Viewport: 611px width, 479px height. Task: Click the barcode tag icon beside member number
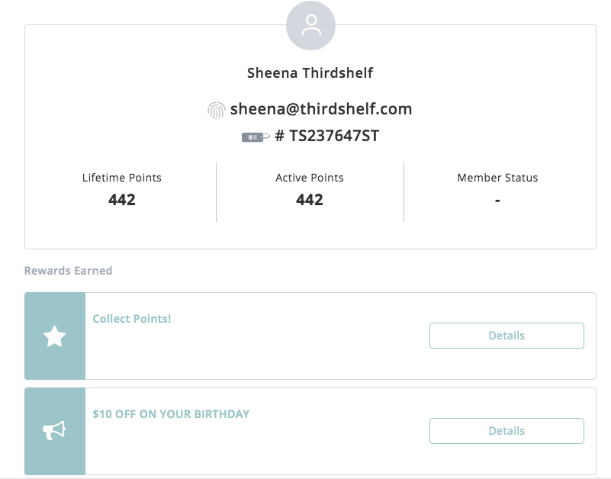(x=256, y=137)
